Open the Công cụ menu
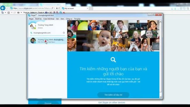190x107 pixels. pos(69,19)
